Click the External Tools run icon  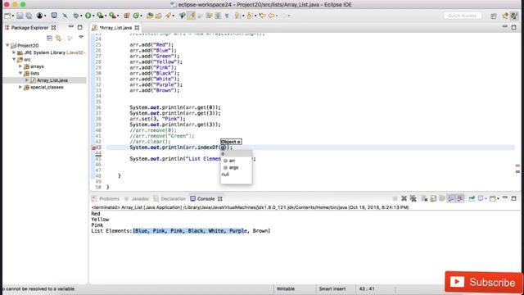(113, 16)
